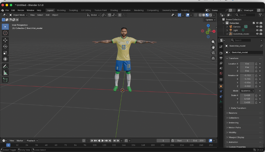Activate the Rotate tool

[5, 46]
